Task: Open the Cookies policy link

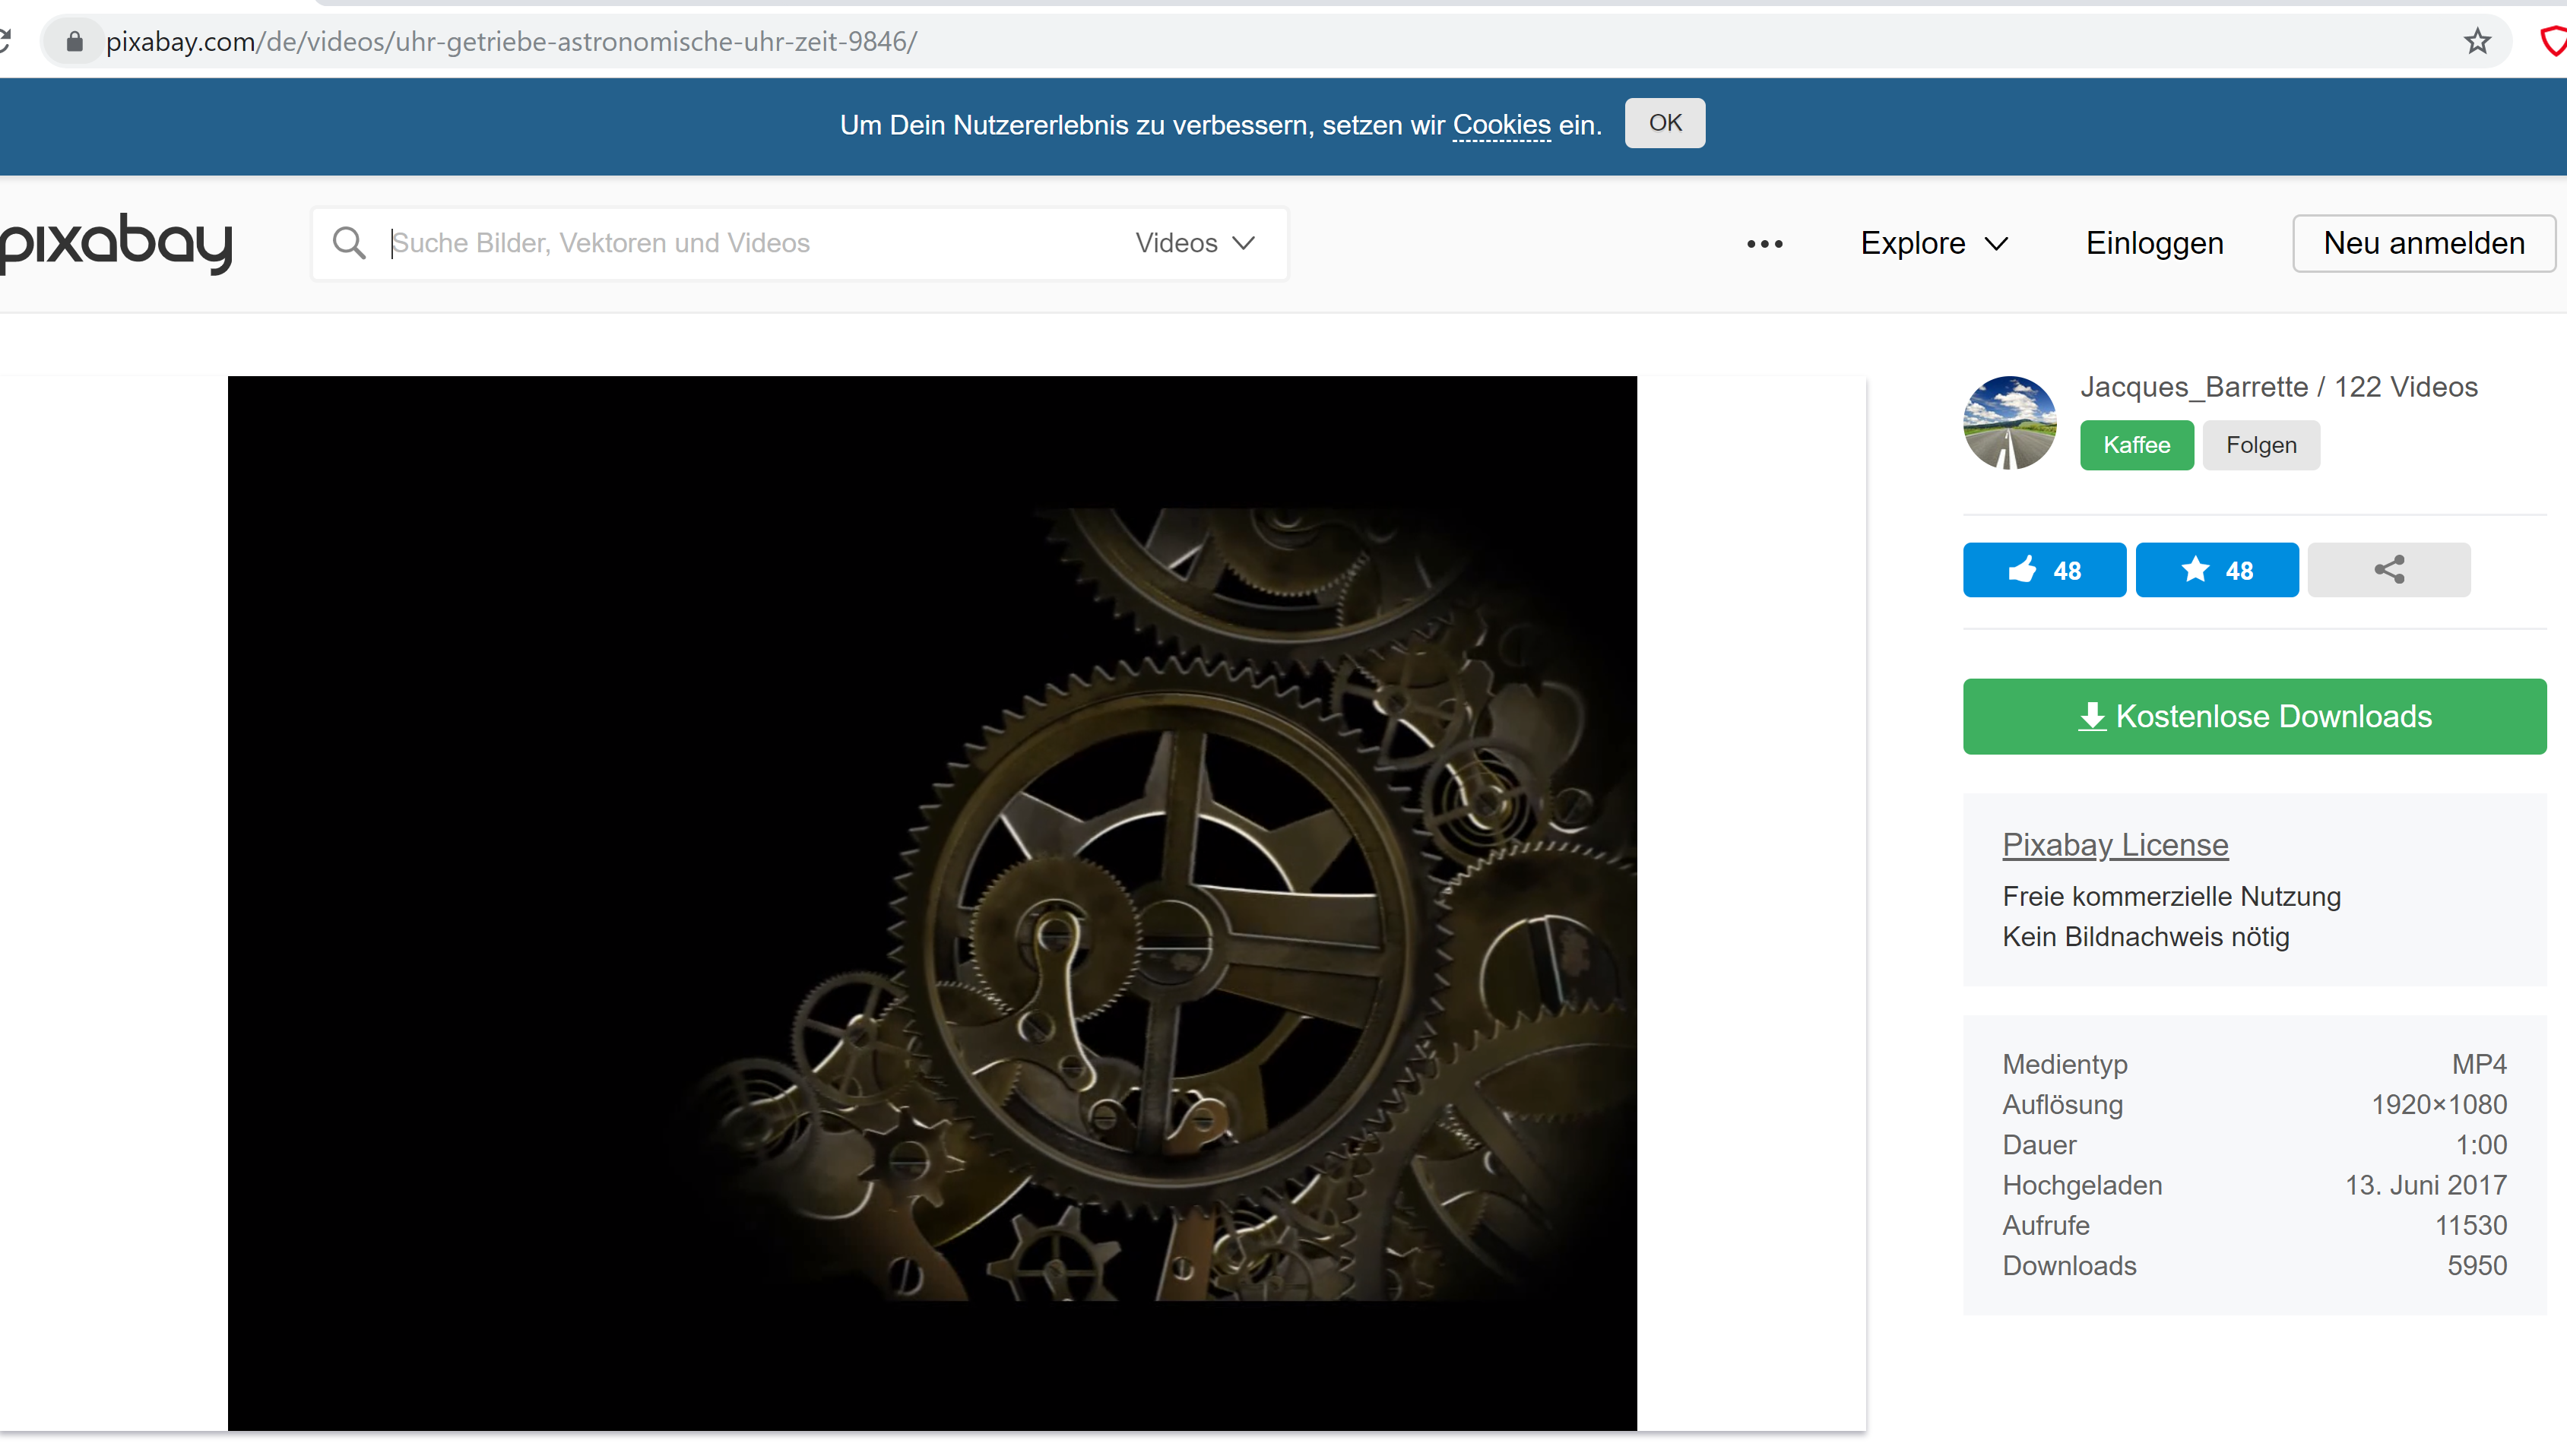Action: click(1500, 125)
